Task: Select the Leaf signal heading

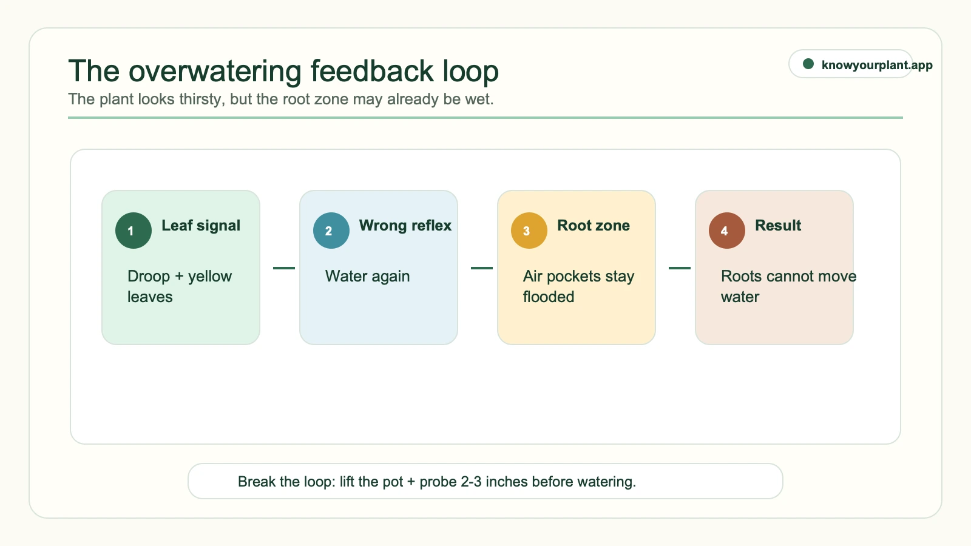Action: [201, 226]
